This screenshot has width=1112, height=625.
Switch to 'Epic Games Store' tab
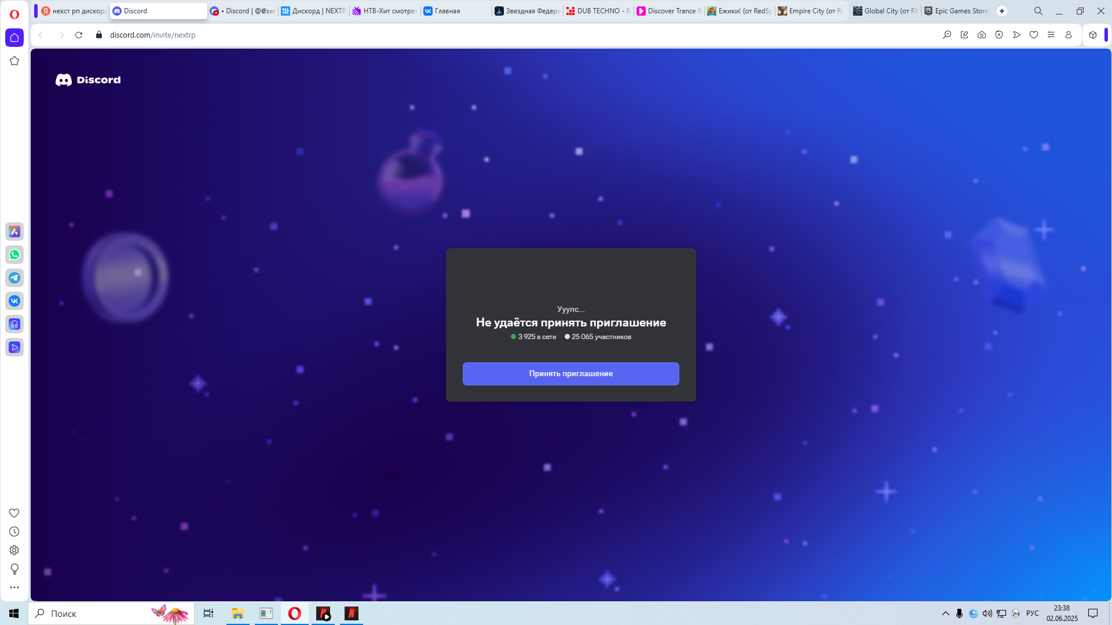coord(956,11)
